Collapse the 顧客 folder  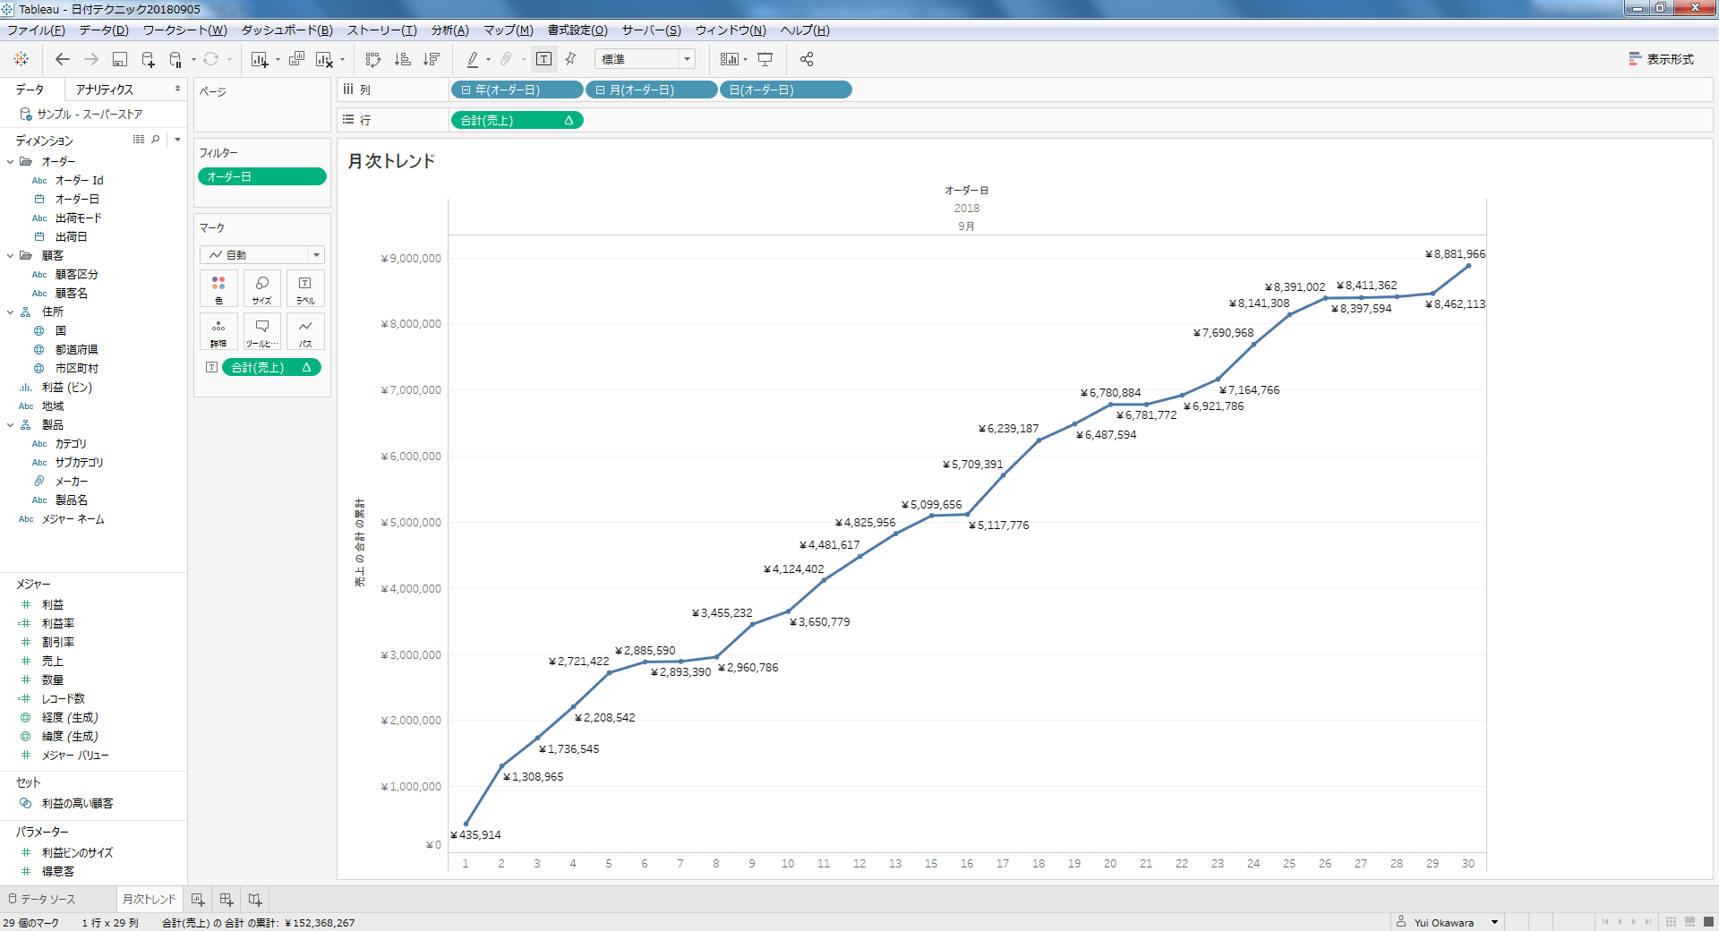pos(10,256)
